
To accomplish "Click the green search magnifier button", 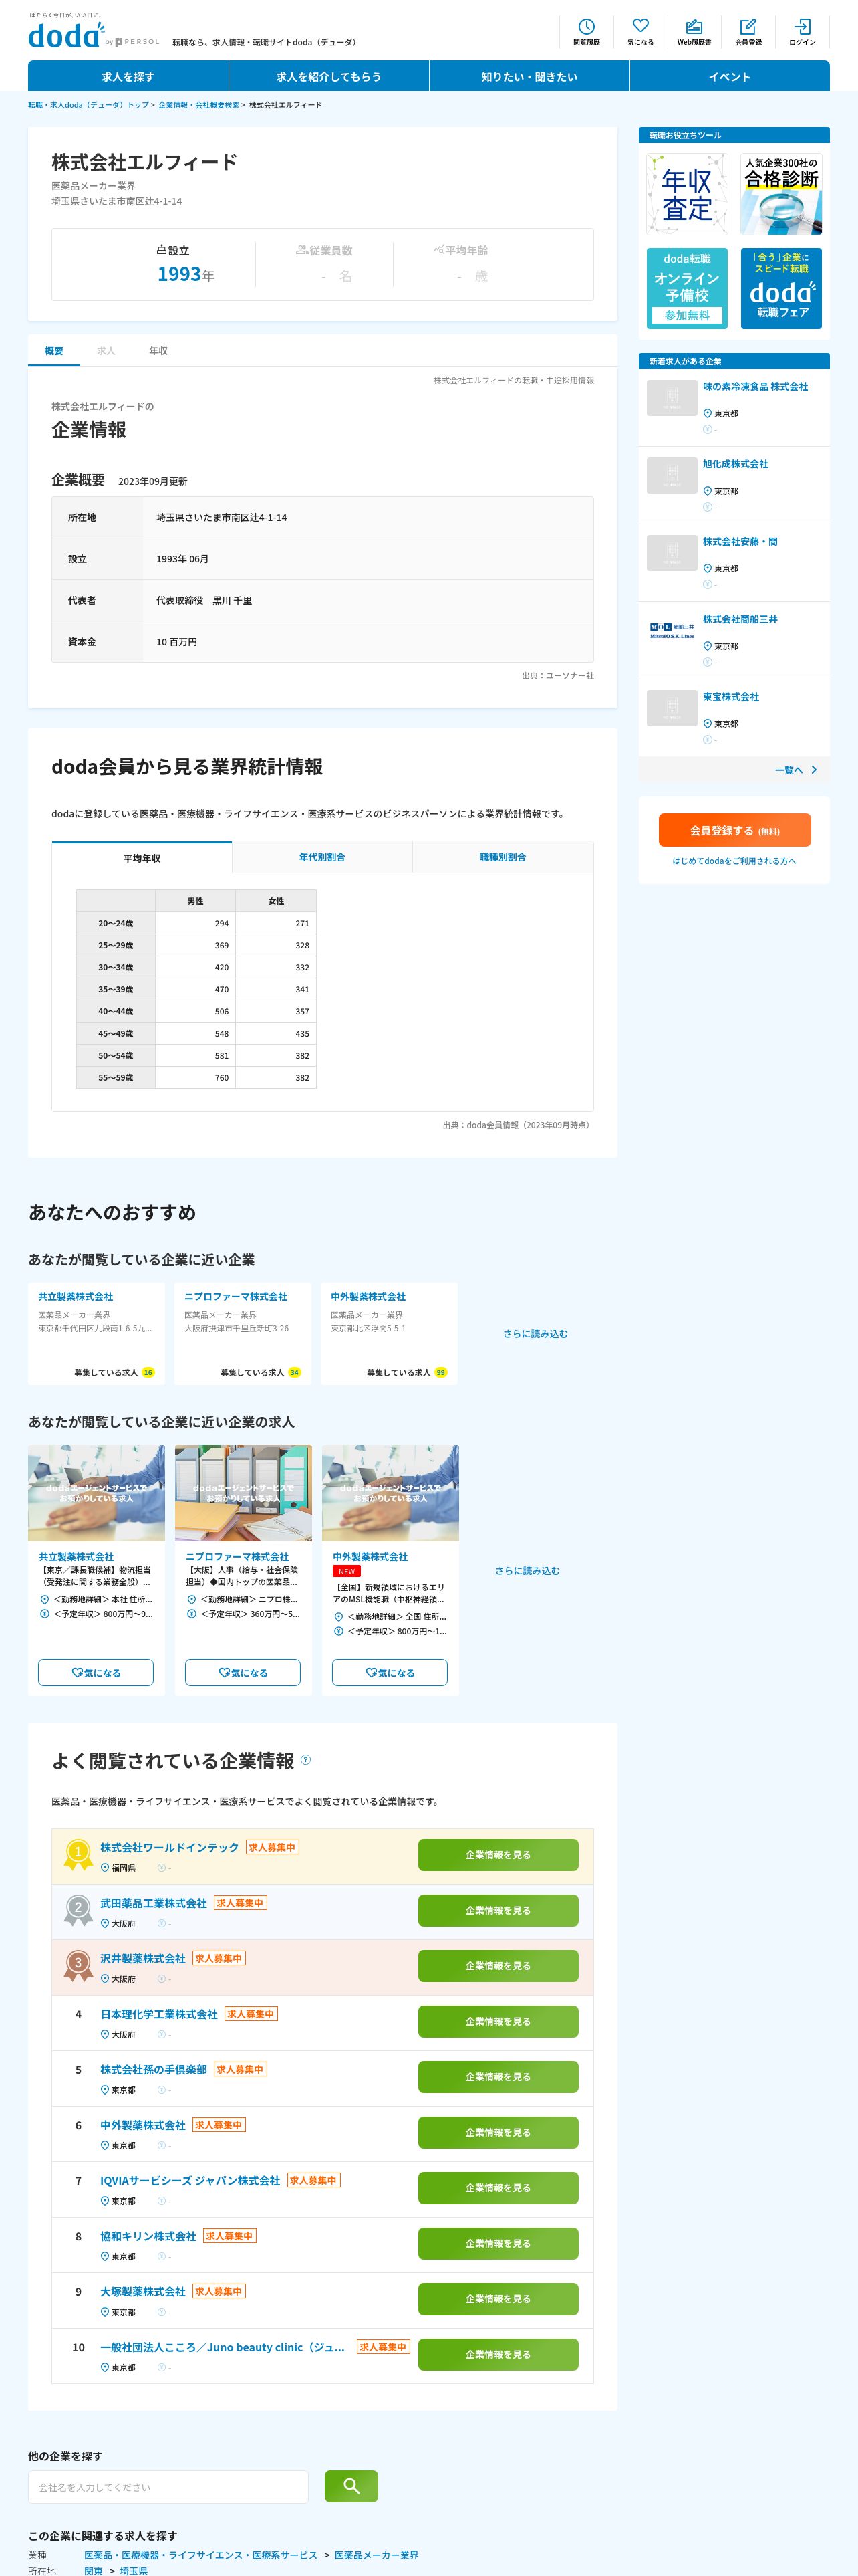I will (351, 2485).
